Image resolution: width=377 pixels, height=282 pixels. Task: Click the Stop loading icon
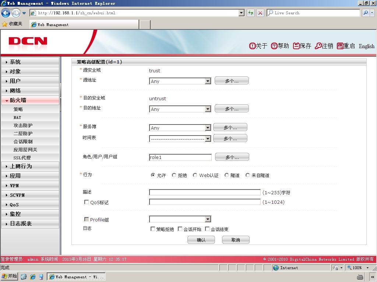(260, 13)
